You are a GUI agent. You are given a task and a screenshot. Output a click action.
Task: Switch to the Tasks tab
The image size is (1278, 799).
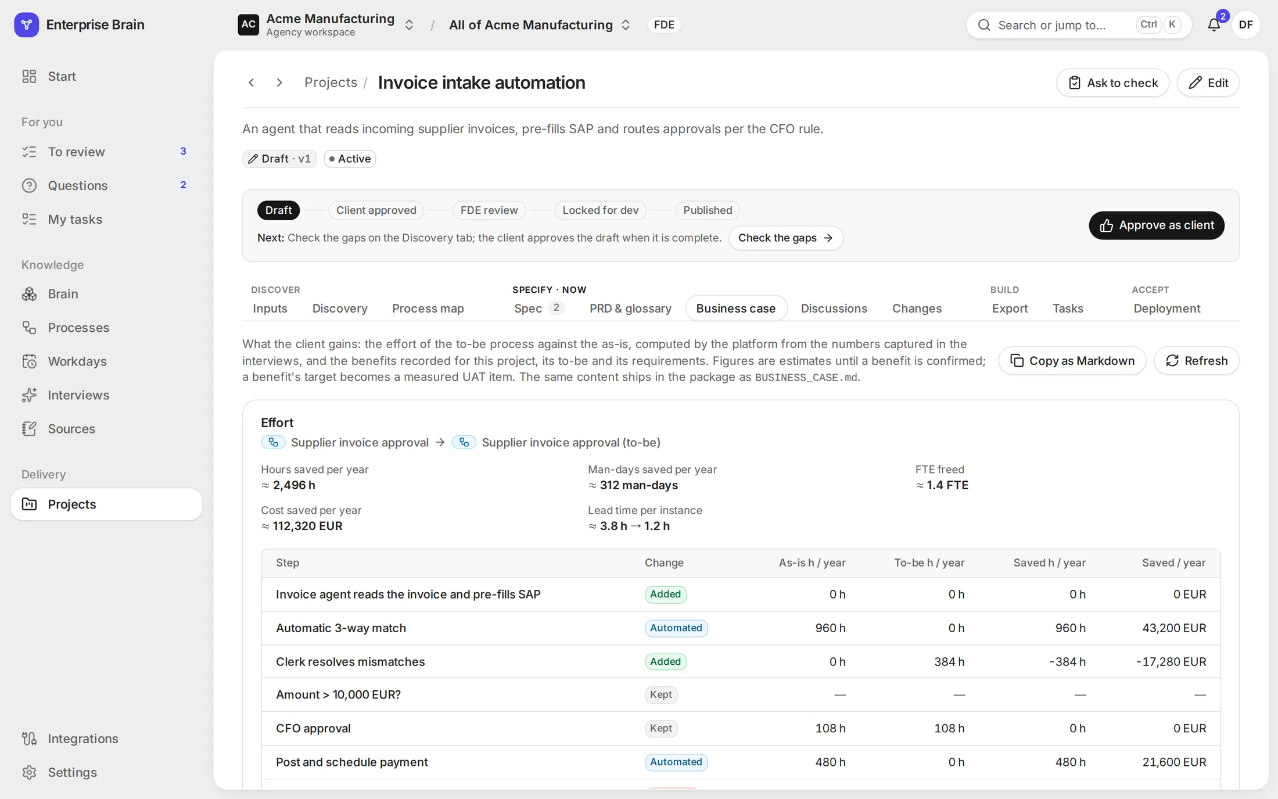pyautogui.click(x=1068, y=309)
